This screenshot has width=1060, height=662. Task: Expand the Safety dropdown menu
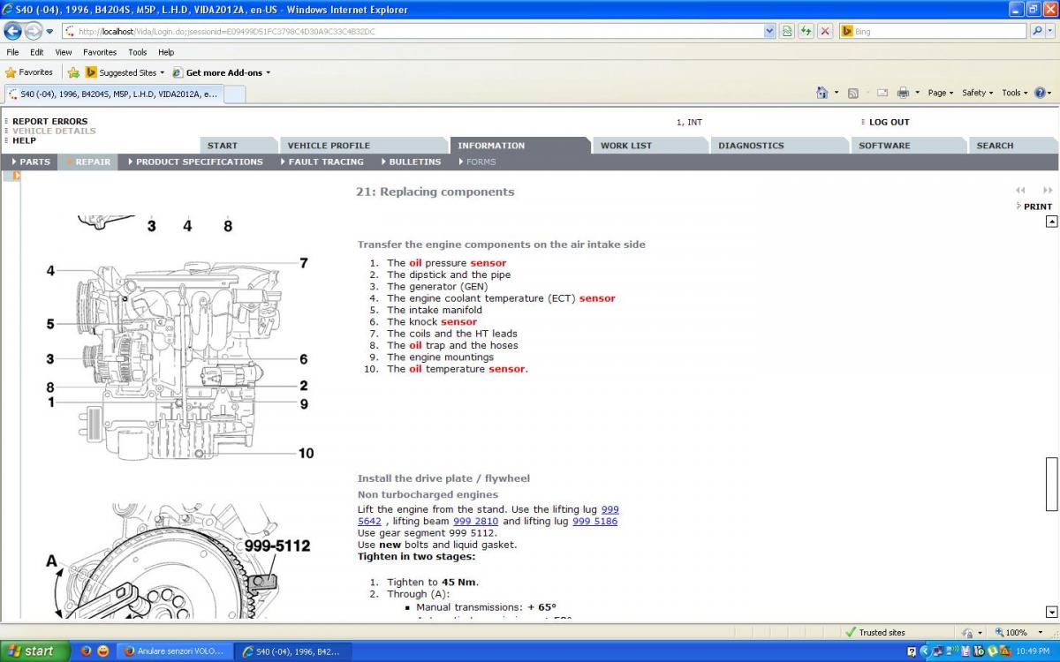click(977, 93)
